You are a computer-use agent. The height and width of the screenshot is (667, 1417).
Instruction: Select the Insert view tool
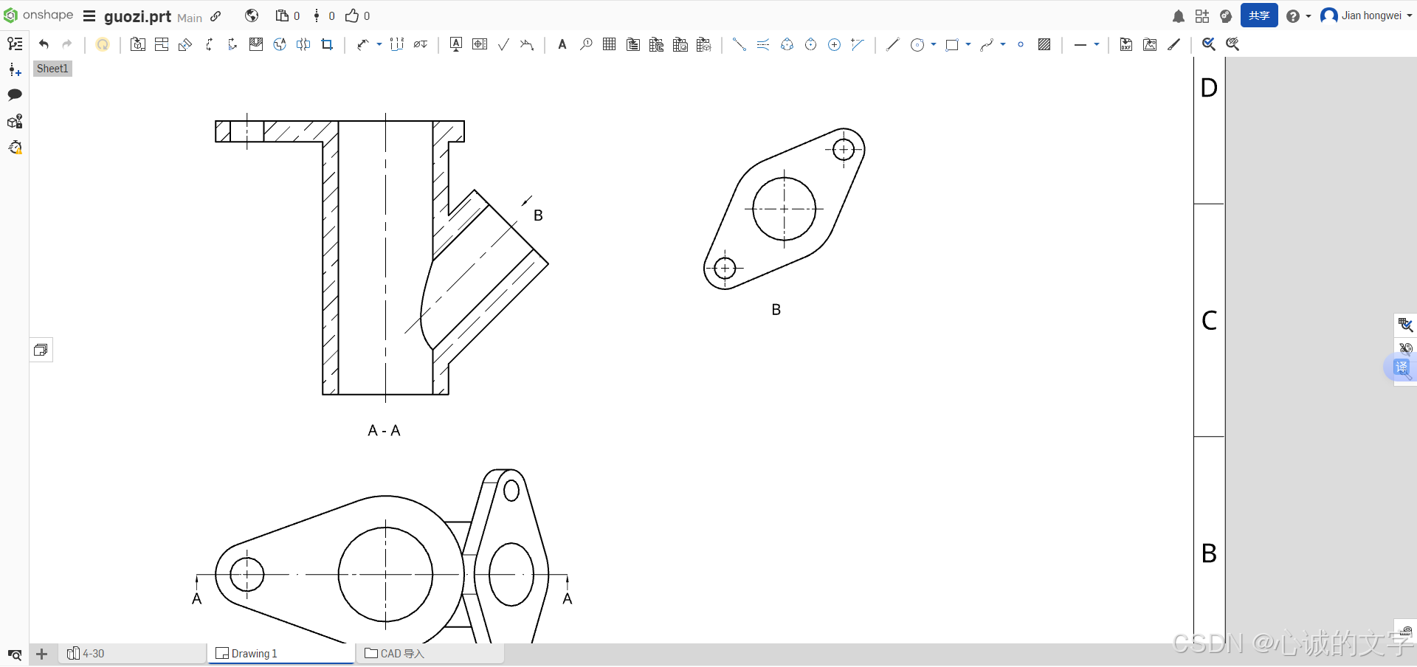(138, 44)
